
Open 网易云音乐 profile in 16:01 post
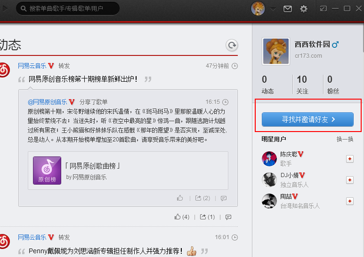(32, 237)
